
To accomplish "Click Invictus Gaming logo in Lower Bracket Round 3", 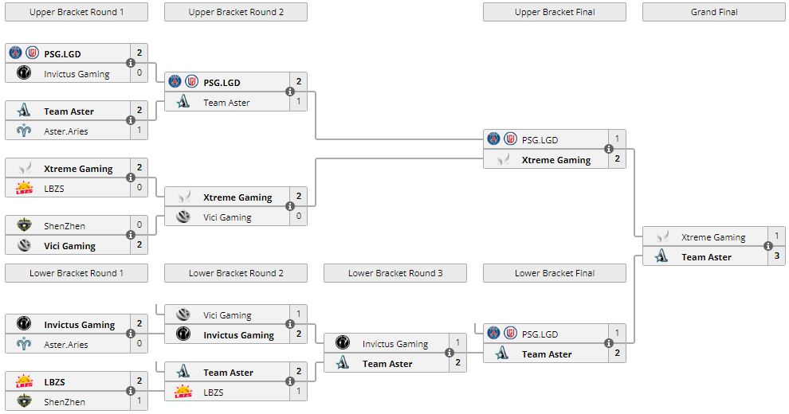I will [343, 343].
